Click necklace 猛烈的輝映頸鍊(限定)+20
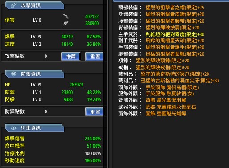229x168 pixels. click(162, 61)
